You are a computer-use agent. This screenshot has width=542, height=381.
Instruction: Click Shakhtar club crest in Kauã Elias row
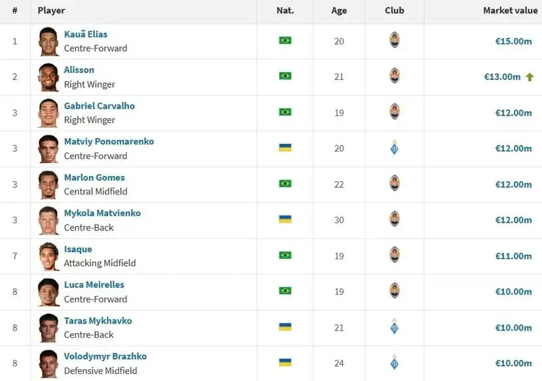click(395, 40)
